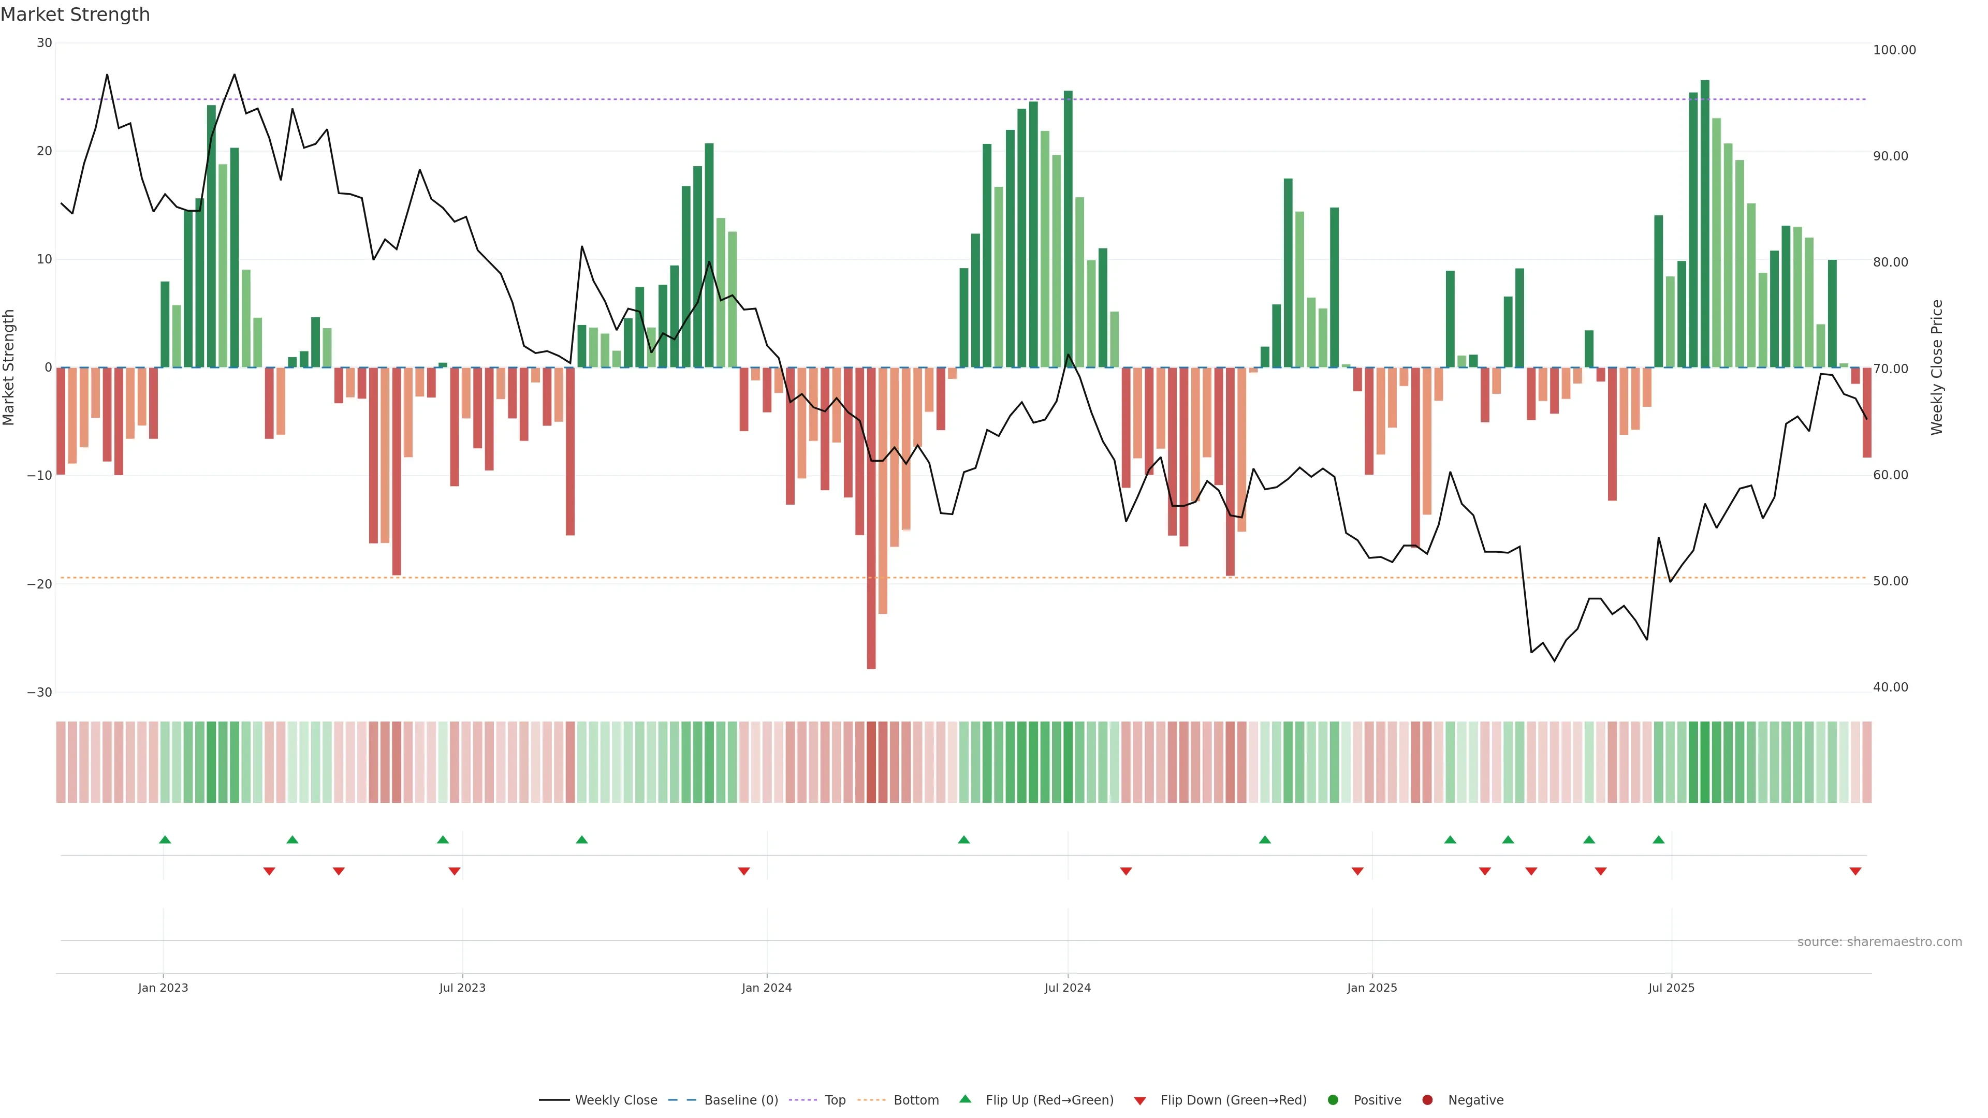Click the red flip-down triangle shortly after Jul 2024
The height and width of the screenshot is (1118, 1988).
1126,871
